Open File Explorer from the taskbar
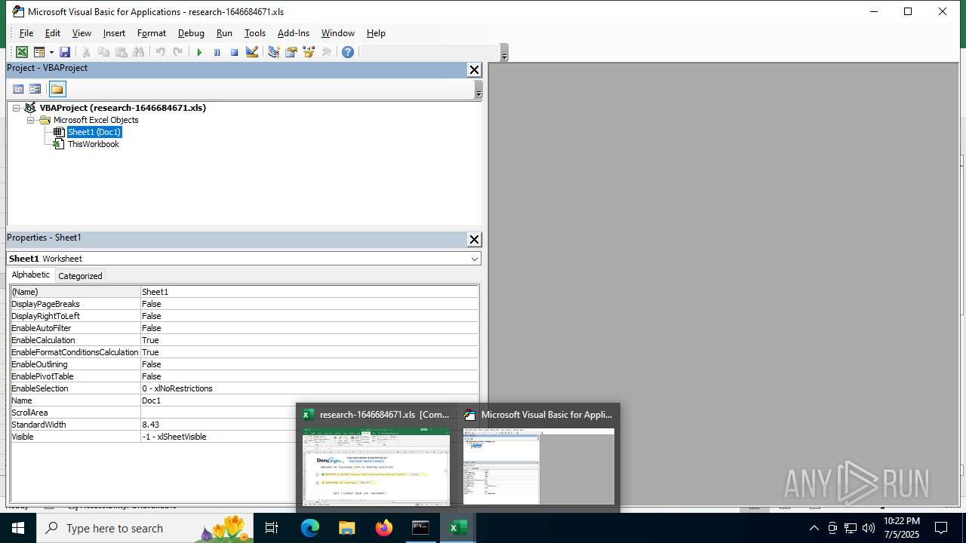The width and height of the screenshot is (966, 543). pos(347,528)
